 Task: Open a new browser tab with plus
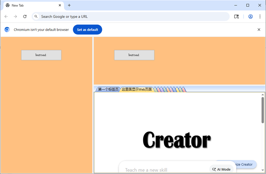(x=69, y=5)
